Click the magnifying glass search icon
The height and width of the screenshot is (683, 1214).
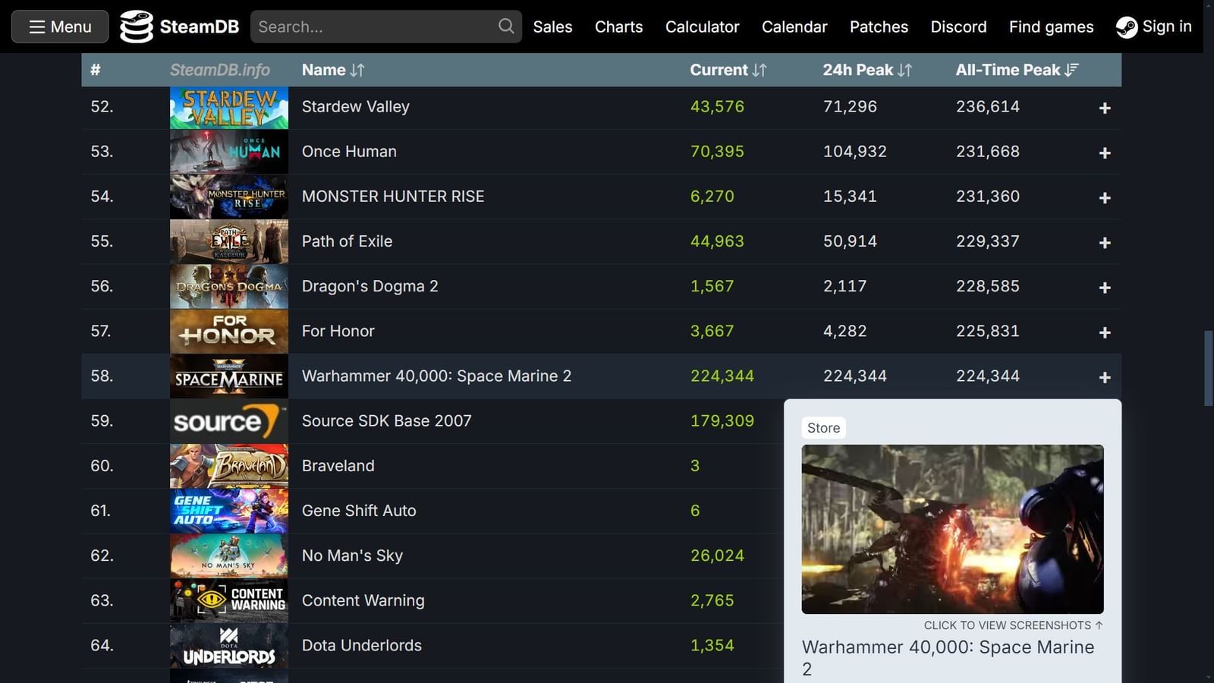click(505, 26)
